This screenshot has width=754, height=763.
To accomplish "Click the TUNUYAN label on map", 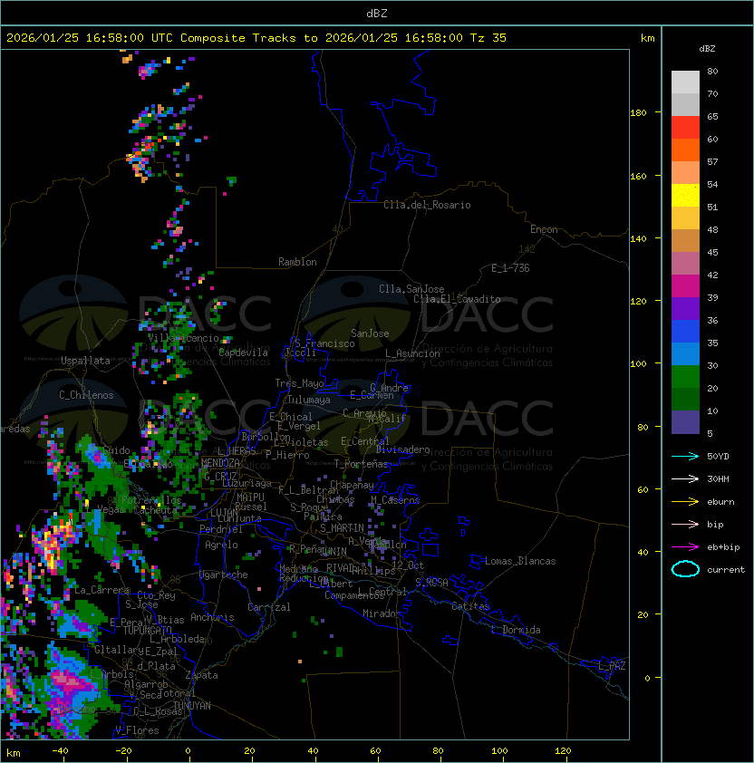I will (x=192, y=706).
